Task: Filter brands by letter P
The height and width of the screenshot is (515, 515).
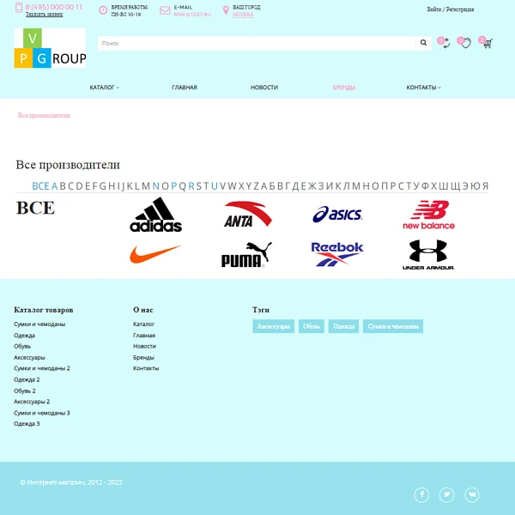Action: pos(173,186)
